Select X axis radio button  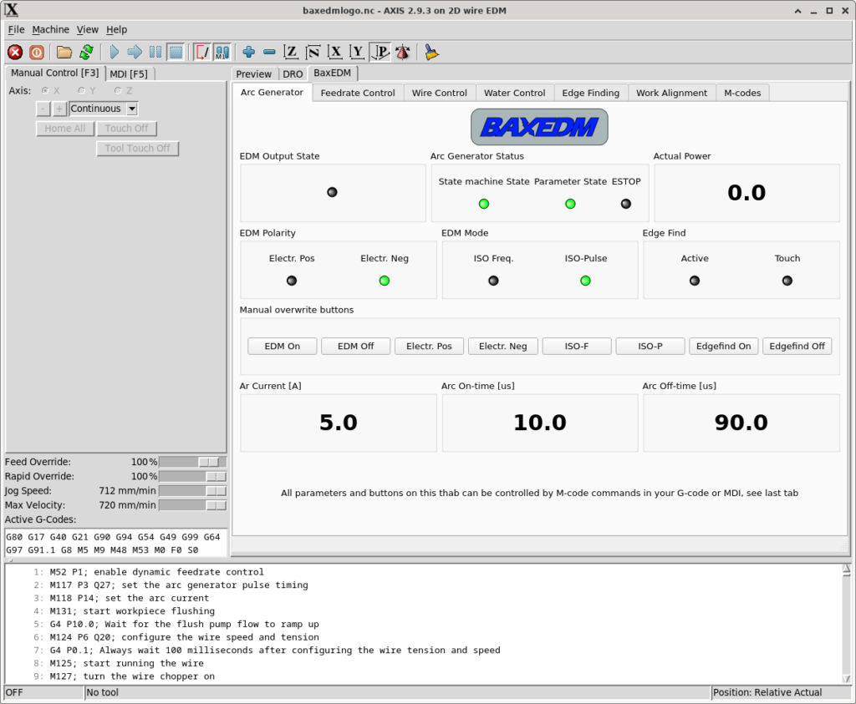45,90
